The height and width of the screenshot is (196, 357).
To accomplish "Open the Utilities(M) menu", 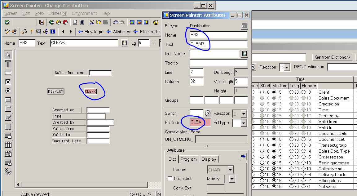I will [58, 13].
